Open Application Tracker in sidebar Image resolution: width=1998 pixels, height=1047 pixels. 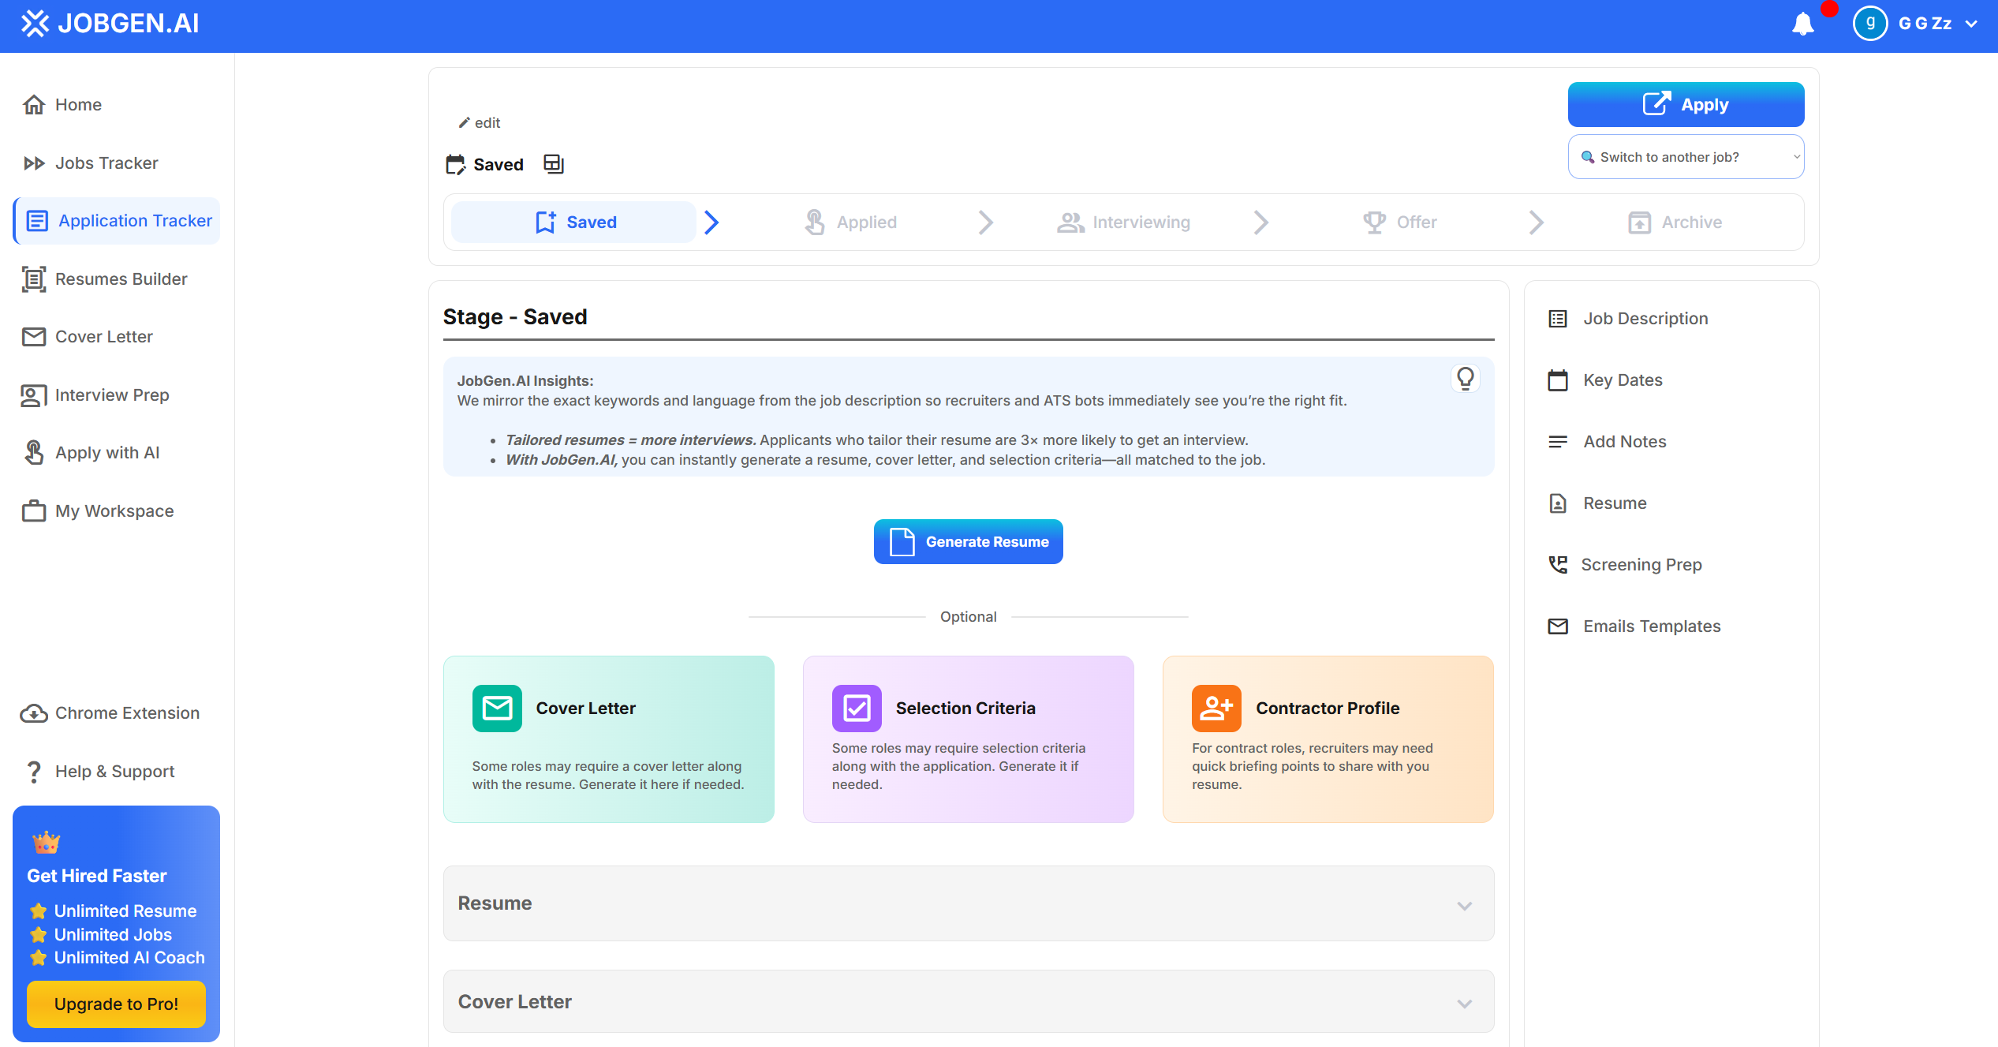tap(117, 221)
